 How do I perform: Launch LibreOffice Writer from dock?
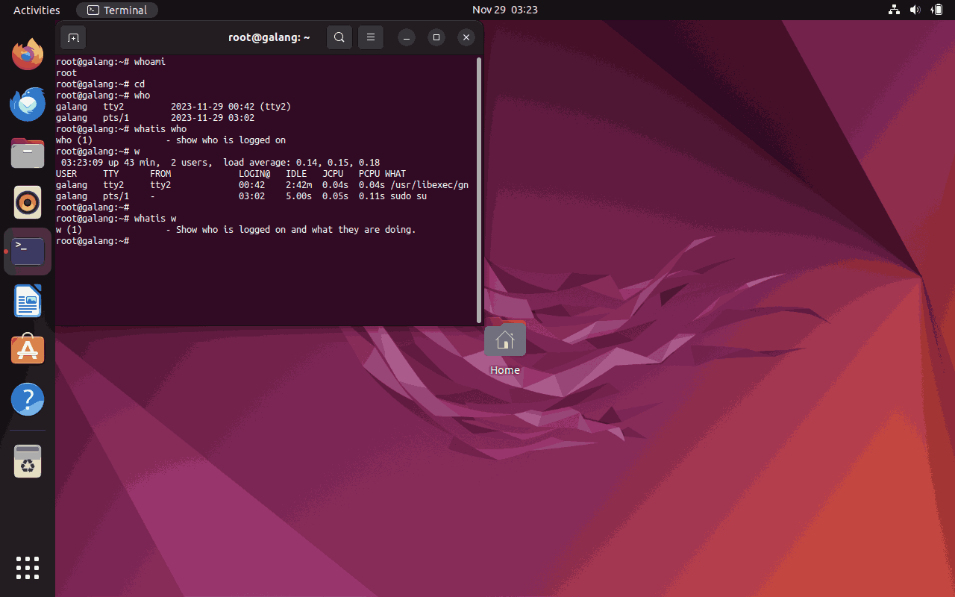(x=28, y=301)
